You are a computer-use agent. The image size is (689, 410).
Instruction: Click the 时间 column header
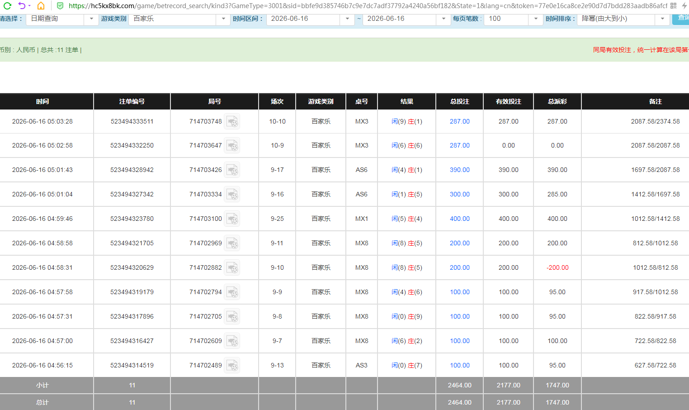(42, 101)
